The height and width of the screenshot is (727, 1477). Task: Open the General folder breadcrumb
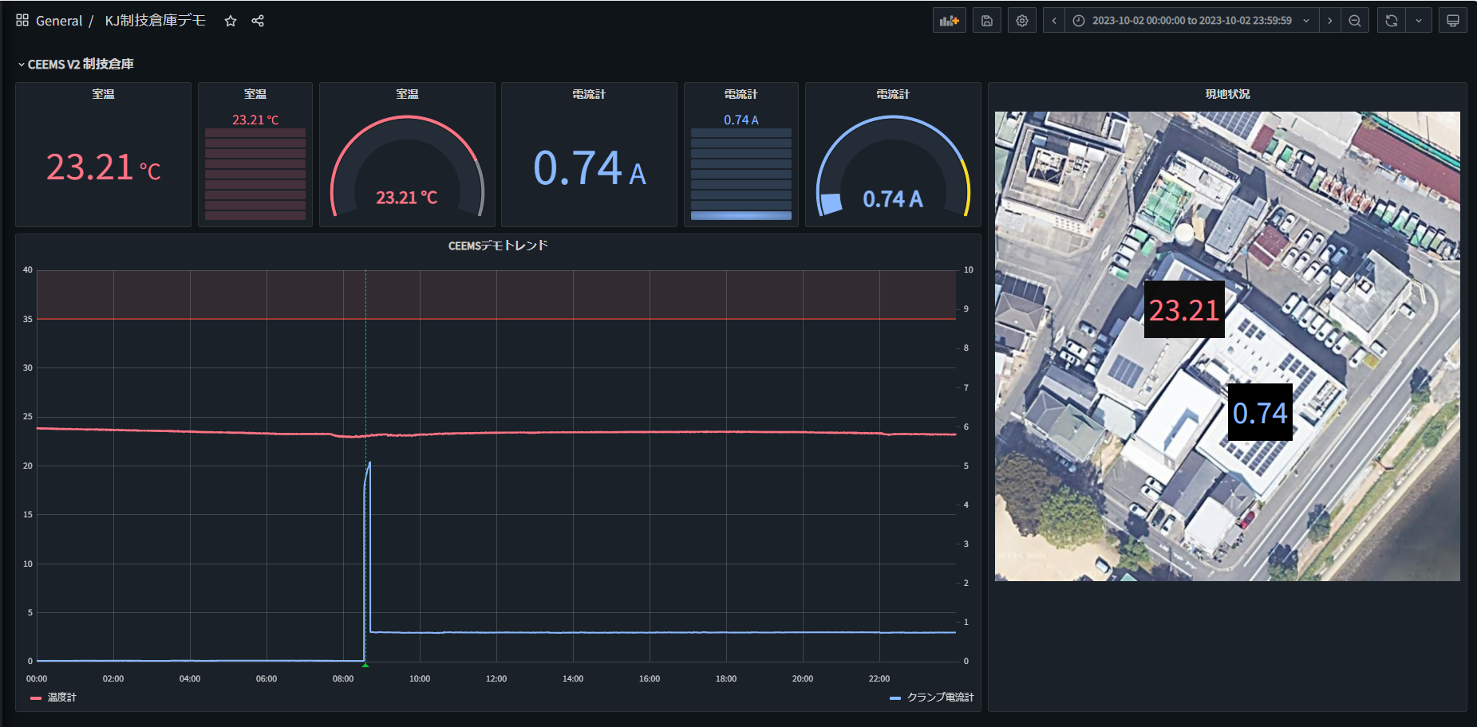[x=59, y=21]
